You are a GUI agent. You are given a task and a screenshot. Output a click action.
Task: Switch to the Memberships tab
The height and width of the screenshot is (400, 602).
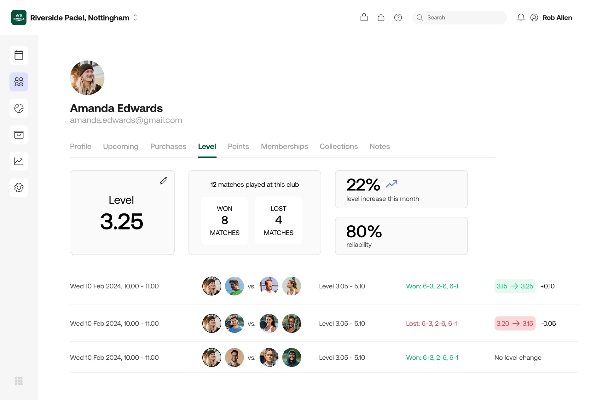284,147
